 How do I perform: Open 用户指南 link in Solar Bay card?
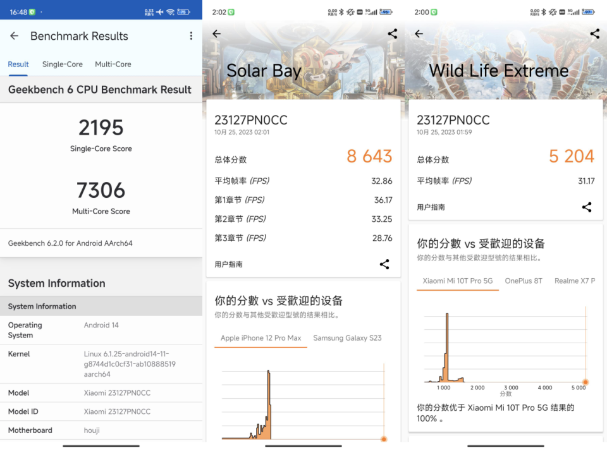tap(228, 264)
